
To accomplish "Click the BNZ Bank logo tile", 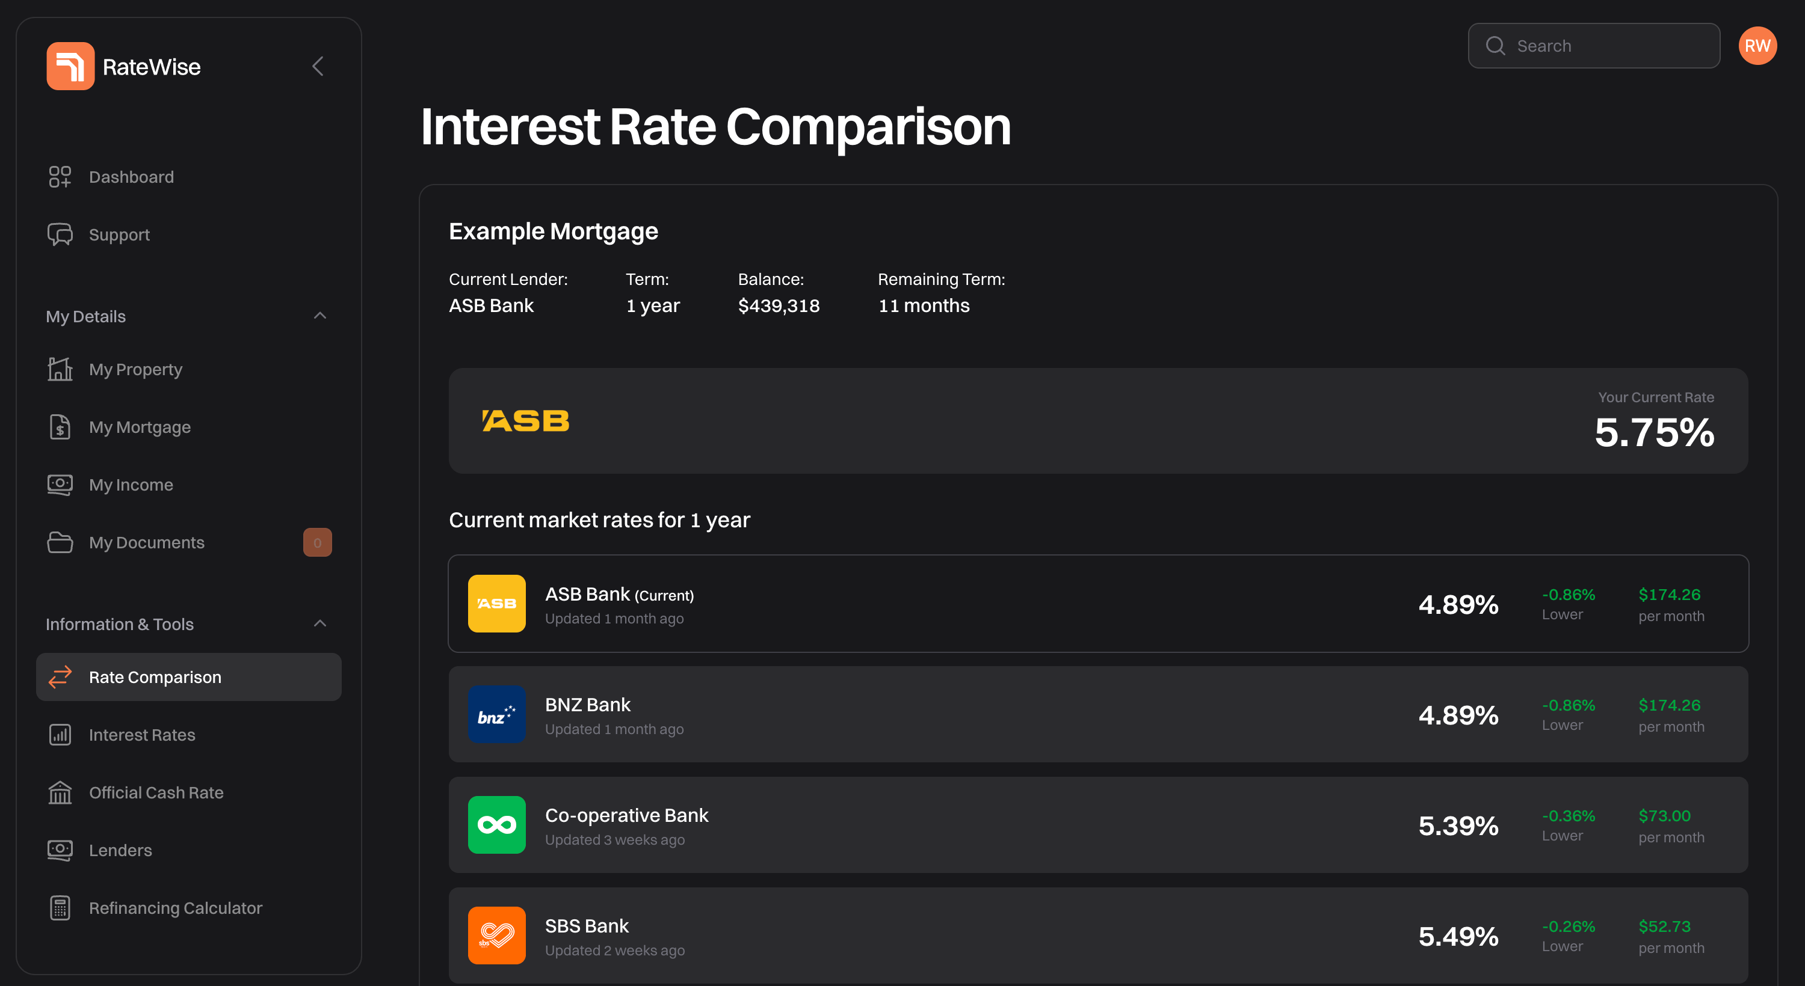I will (x=497, y=714).
